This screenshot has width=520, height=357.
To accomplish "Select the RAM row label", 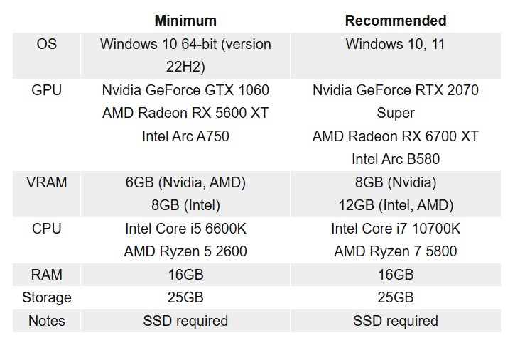I will click(46, 275).
